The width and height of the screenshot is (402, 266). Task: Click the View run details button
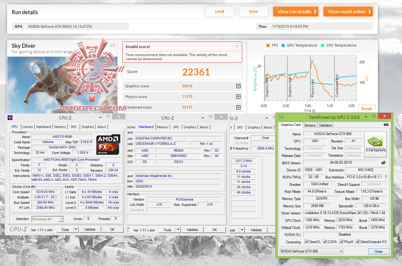coord(296,12)
